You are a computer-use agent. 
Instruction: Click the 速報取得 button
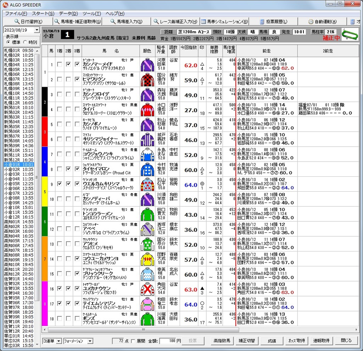point(321,341)
